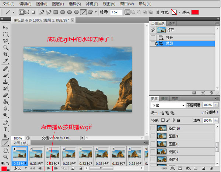Select the 打开 history step
221x172 pixels.
click(169, 37)
